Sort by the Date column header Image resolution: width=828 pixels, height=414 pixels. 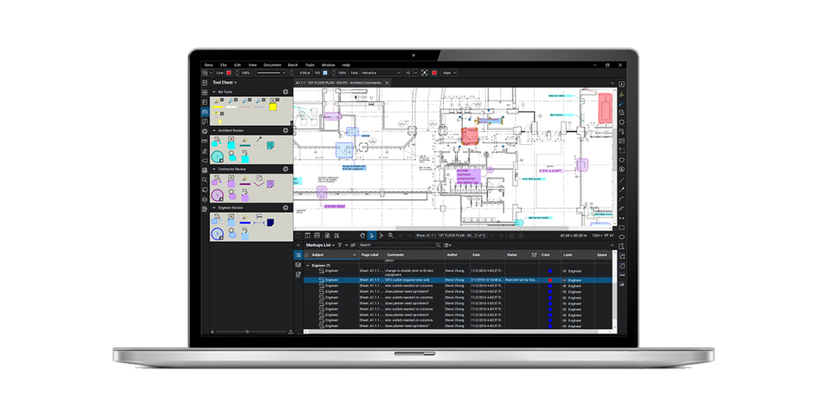[488, 254]
